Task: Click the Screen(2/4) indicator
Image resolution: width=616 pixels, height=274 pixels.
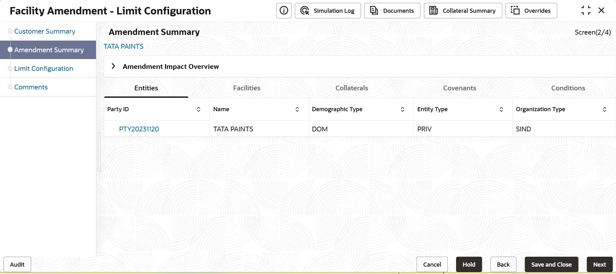Action: pyautogui.click(x=593, y=32)
